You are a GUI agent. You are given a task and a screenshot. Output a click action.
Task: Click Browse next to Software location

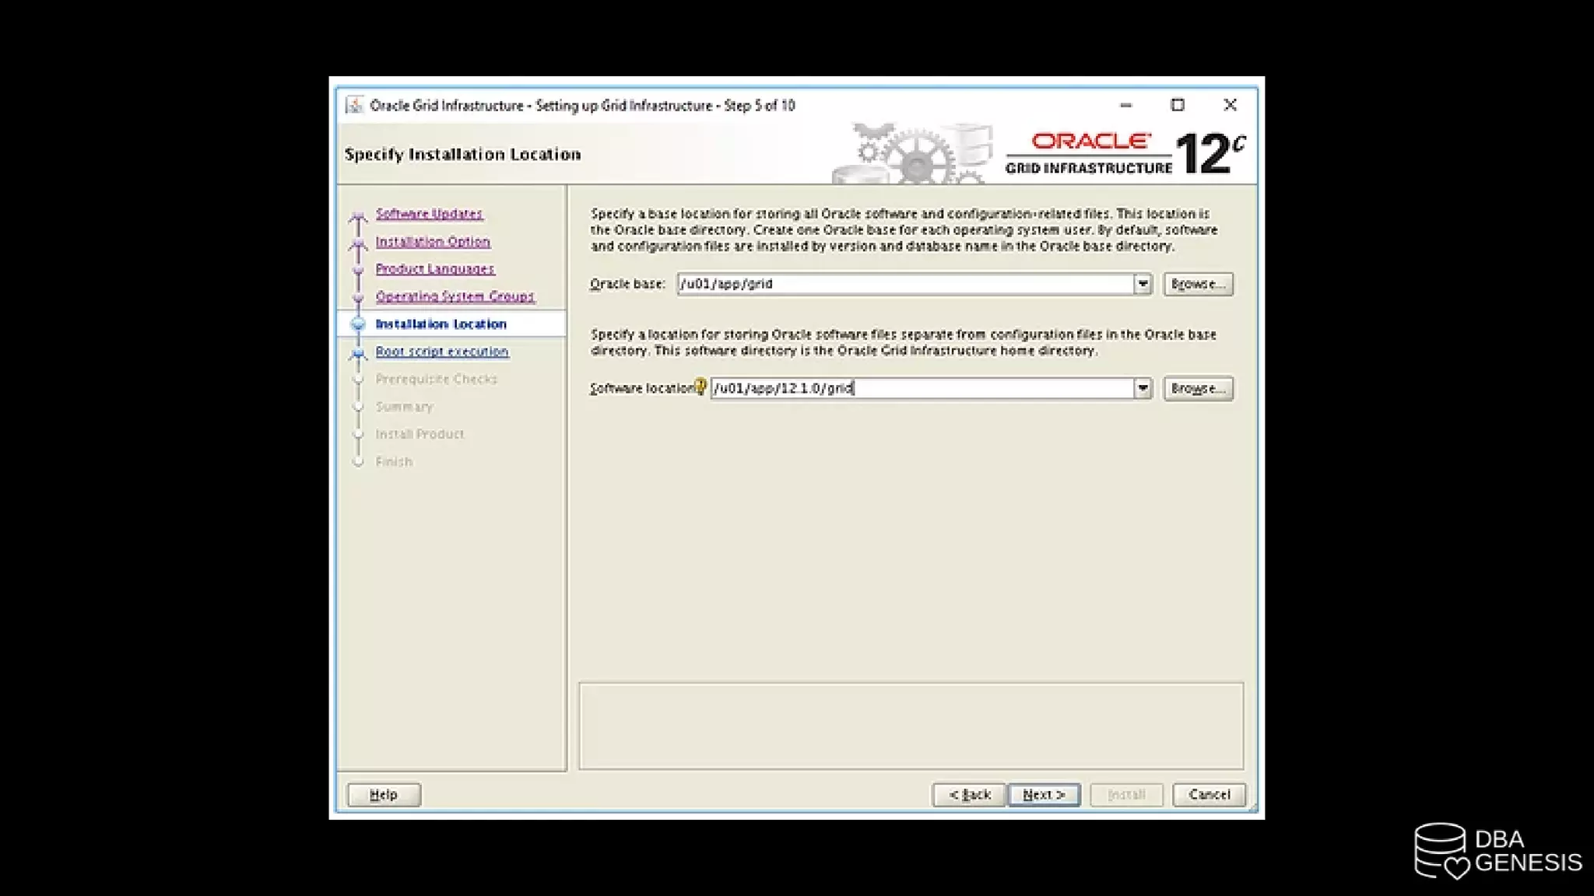click(1198, 388)
